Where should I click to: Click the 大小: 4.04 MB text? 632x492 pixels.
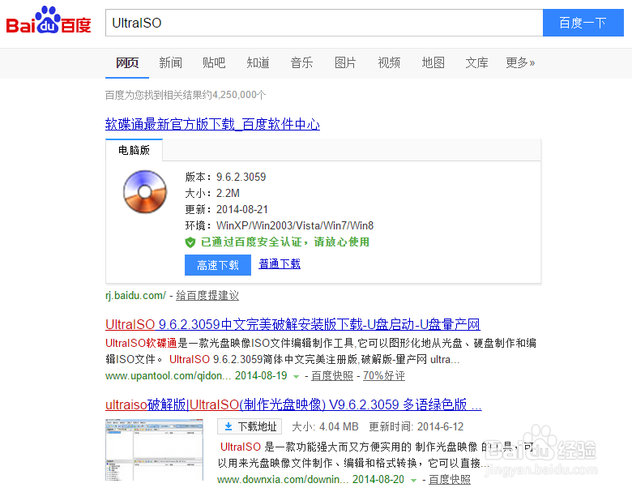(x=325, y=426)
